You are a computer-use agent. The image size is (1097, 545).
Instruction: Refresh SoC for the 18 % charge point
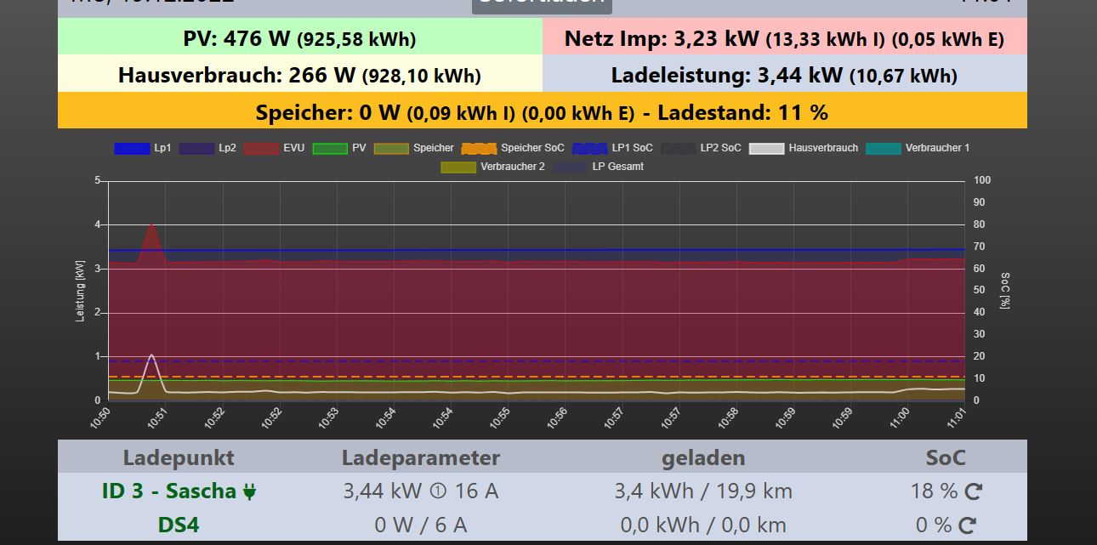click(x=974, y=491)
